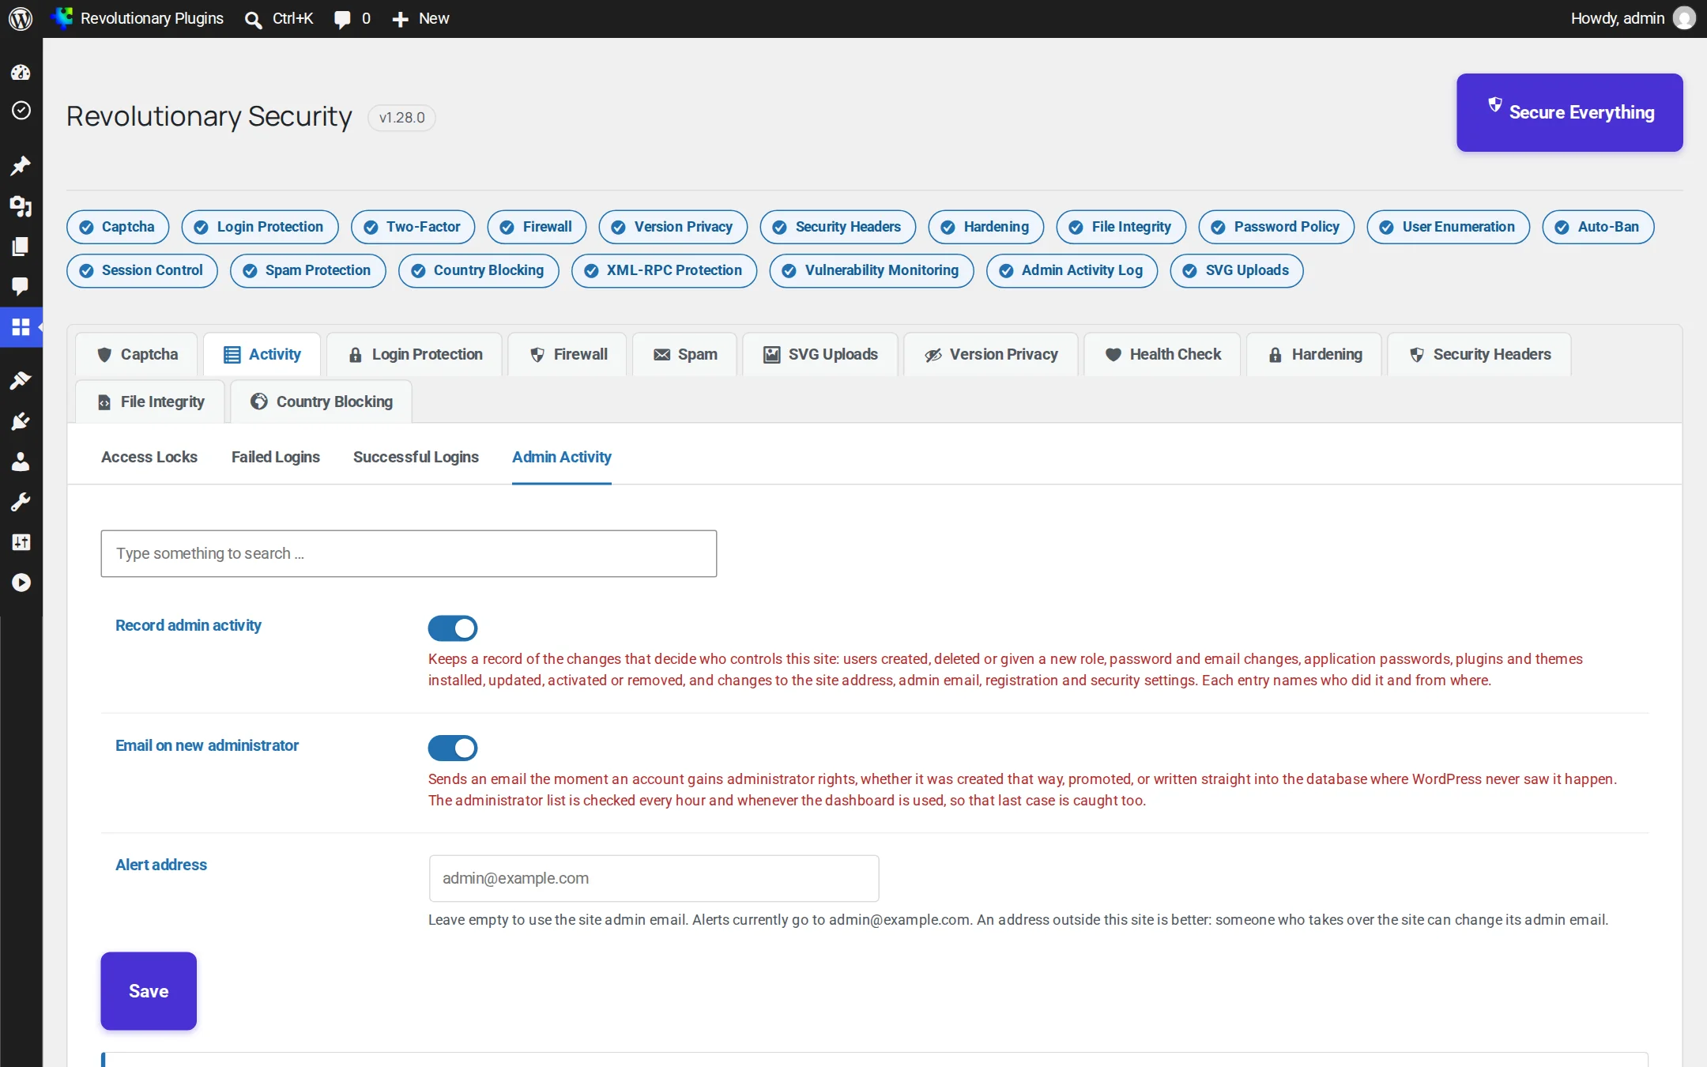This screenshot has height=1067, width=1707.
Task: Open the Comments icon in sidebar
Action: click(x=21, y=286)
